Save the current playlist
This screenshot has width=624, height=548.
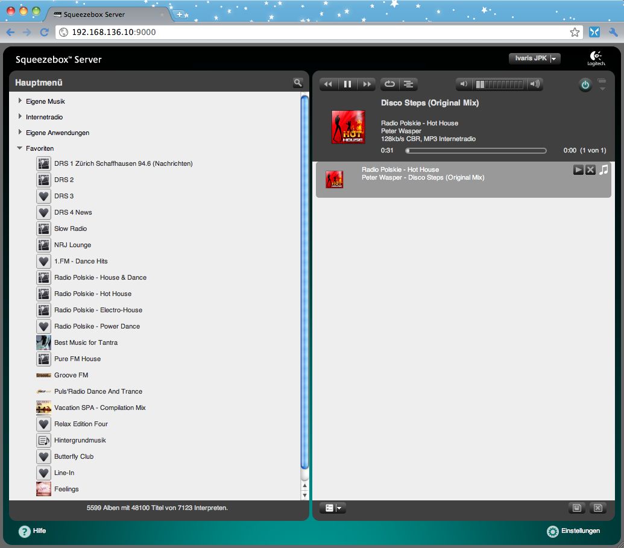576,508
